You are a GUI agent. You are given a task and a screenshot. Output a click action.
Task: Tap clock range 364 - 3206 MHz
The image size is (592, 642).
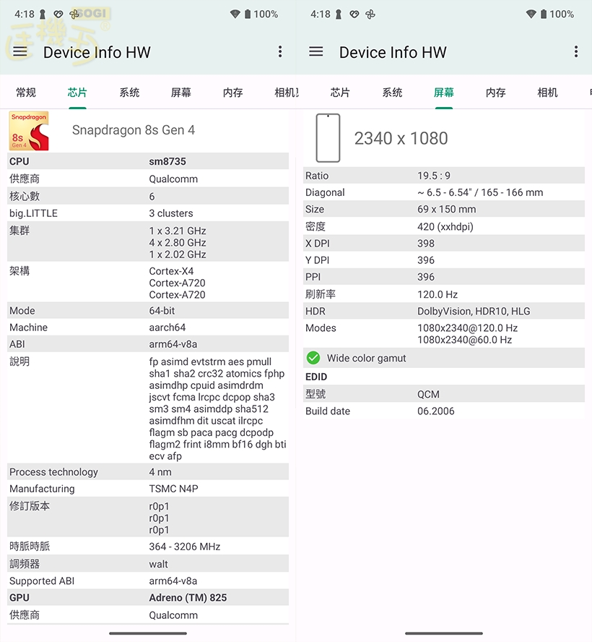tap(184, 547)
